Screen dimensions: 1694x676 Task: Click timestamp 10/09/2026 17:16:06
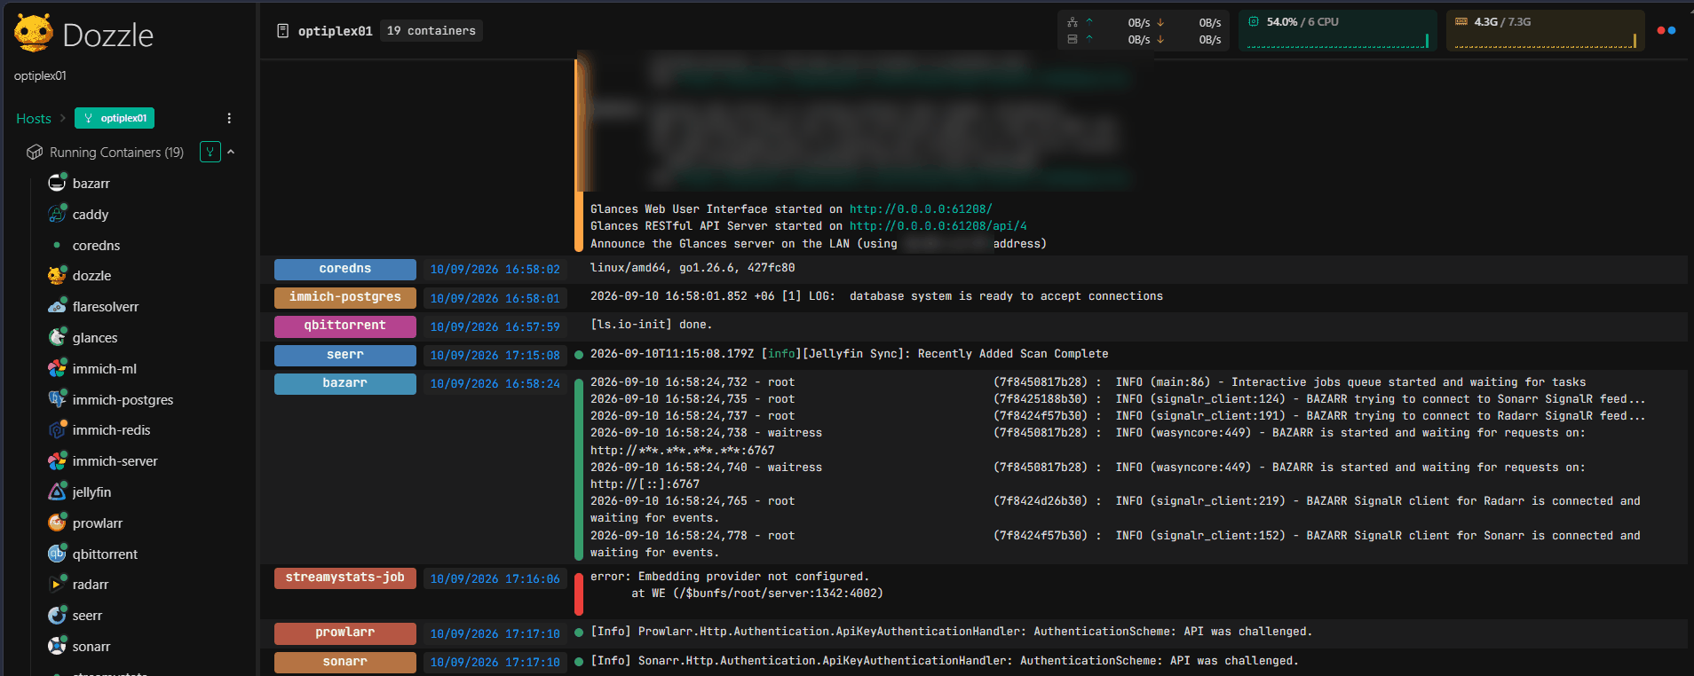pyautogui.click(x=495, y=578)
